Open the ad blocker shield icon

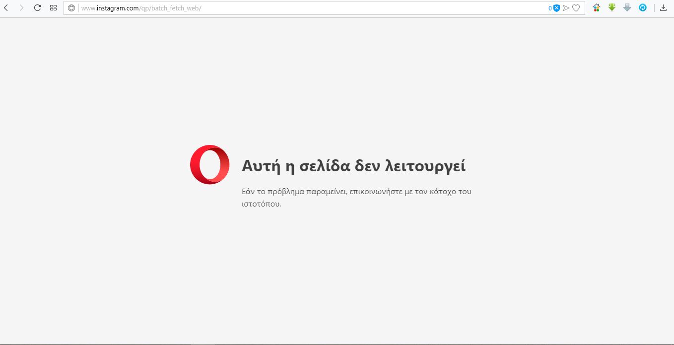[557, 8]
